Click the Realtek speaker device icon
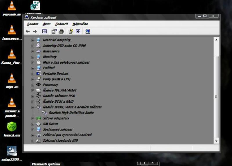Viewport: 232px width, 166px height. tap(44, 112)
